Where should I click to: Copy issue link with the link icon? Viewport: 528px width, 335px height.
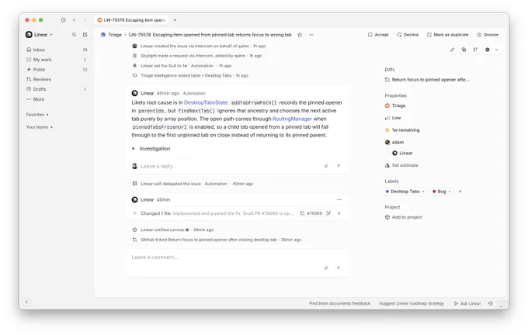(x=453, y=50)
